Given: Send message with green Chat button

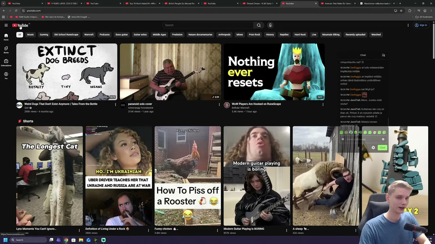Looking at the screenshot, I should (x=382, y=148).
